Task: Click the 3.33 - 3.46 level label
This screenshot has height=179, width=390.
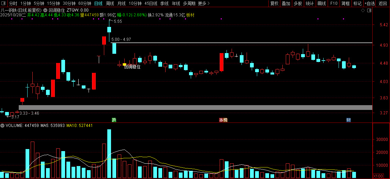Action: coord(29,113)
